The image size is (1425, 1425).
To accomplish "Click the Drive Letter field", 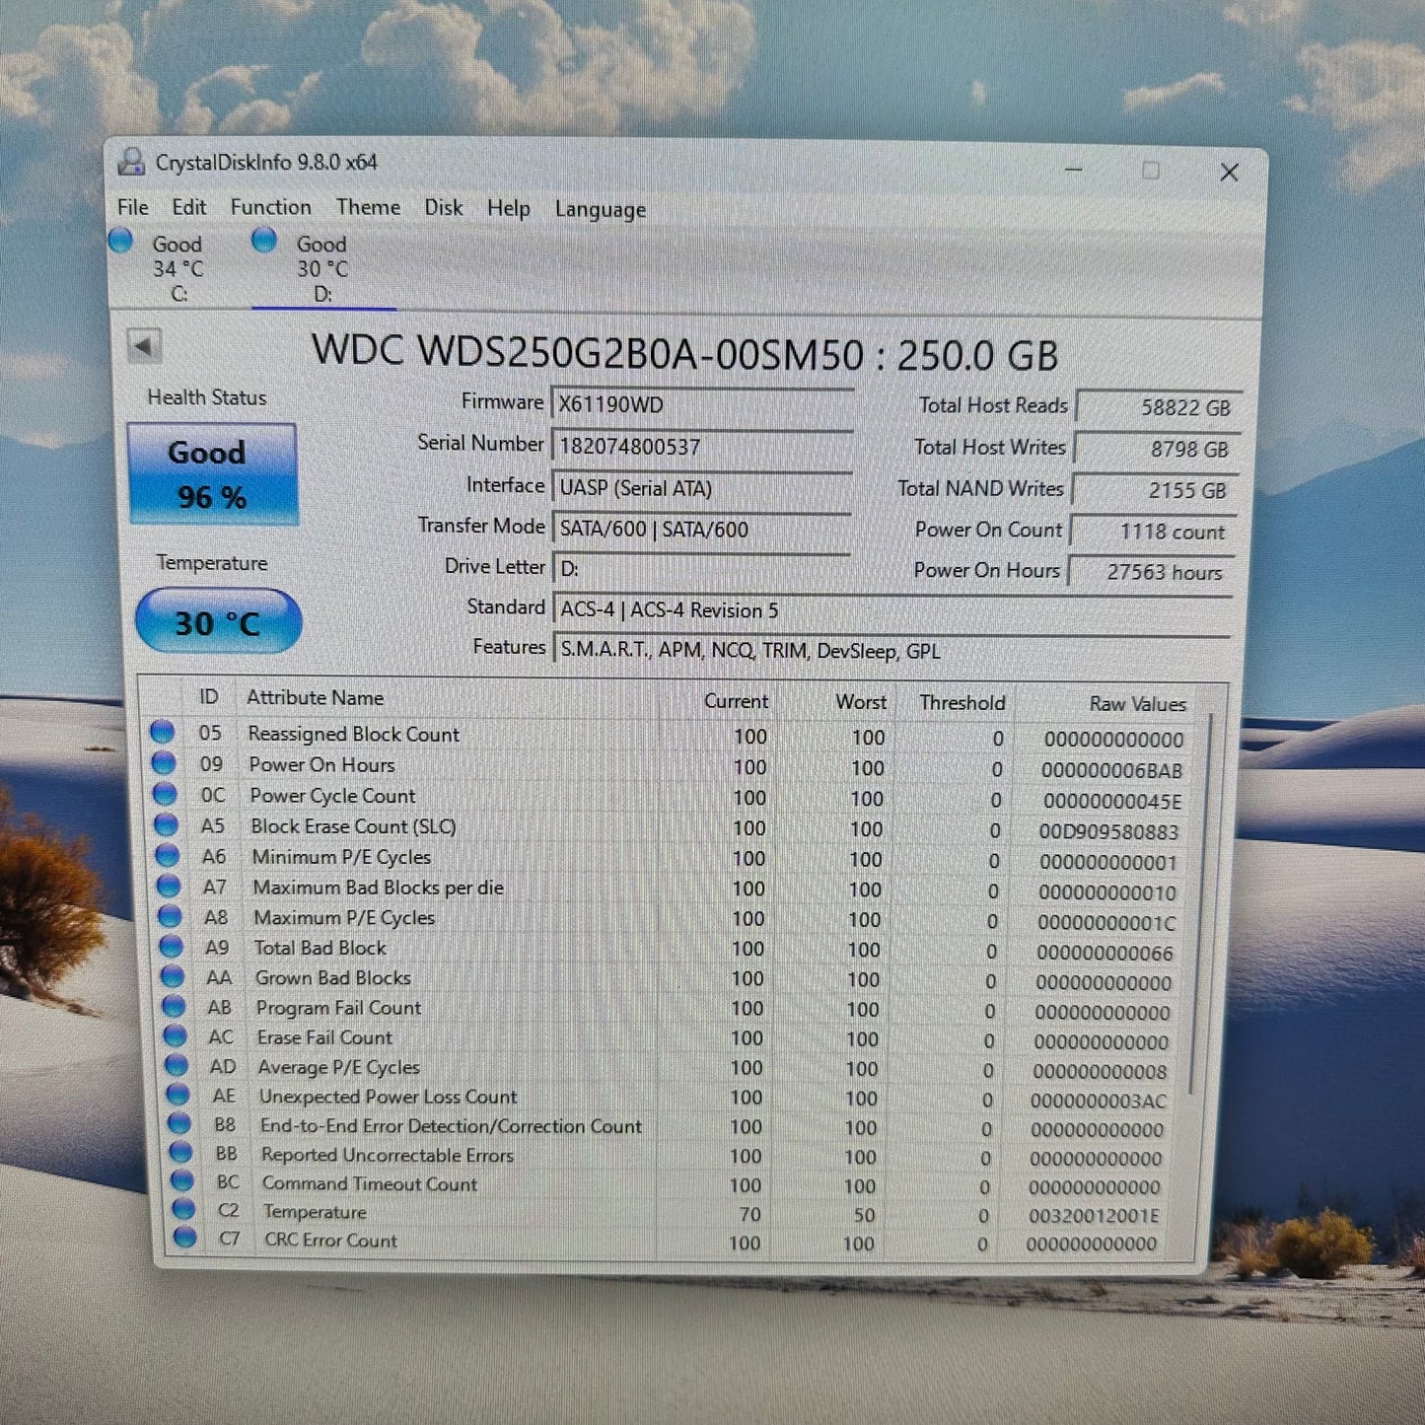I will (701, 569).
